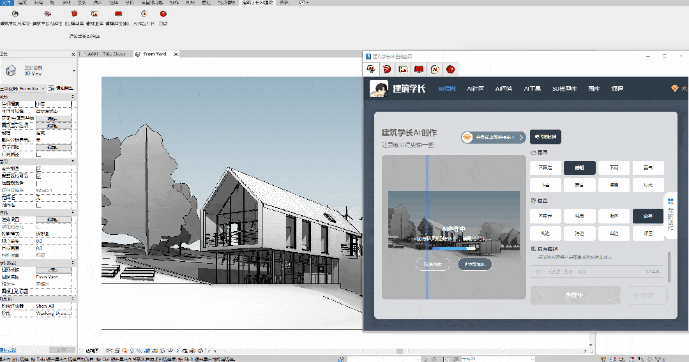This screenshot has width=689, height=362.
Task: Click the AI creation progress bar
Action: pos(454,248)
